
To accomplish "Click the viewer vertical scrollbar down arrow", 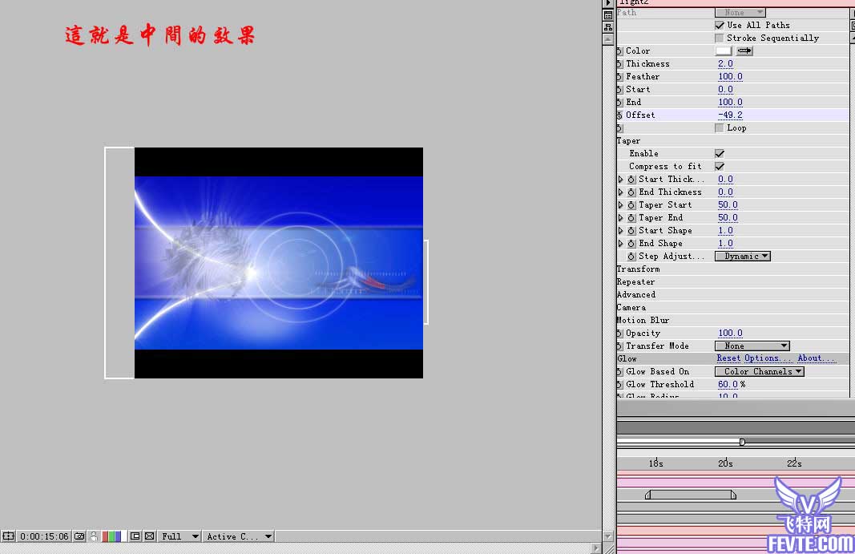I will click(x=608, y=536).
